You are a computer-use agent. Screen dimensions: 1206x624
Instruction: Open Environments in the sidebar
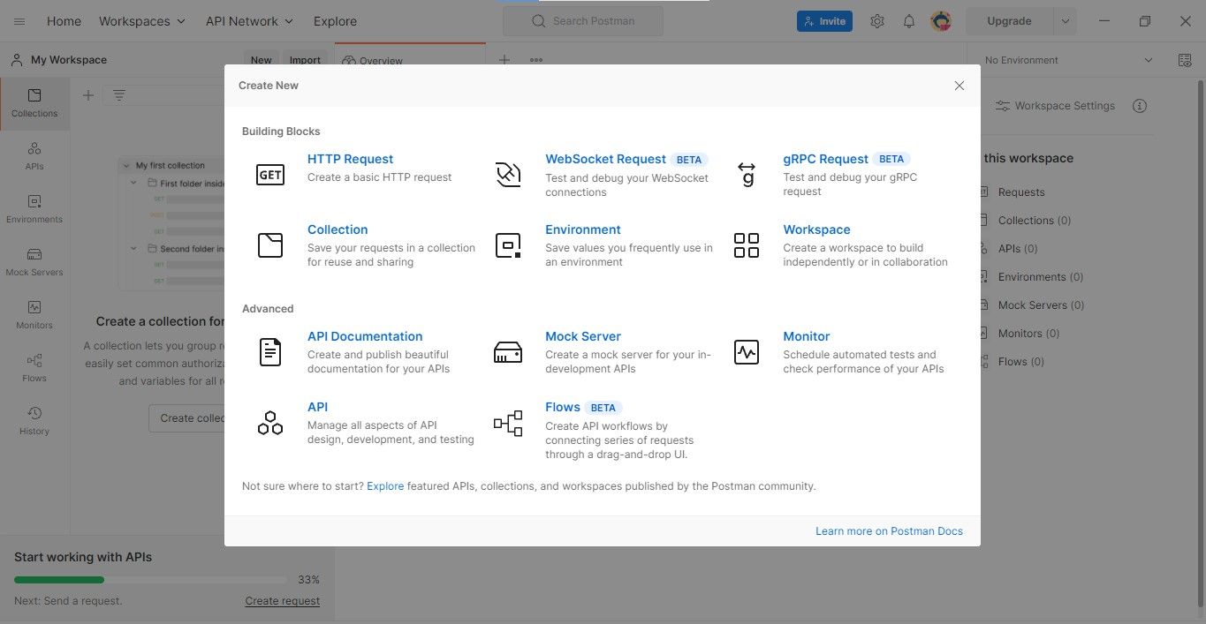(x=34, y=209)
